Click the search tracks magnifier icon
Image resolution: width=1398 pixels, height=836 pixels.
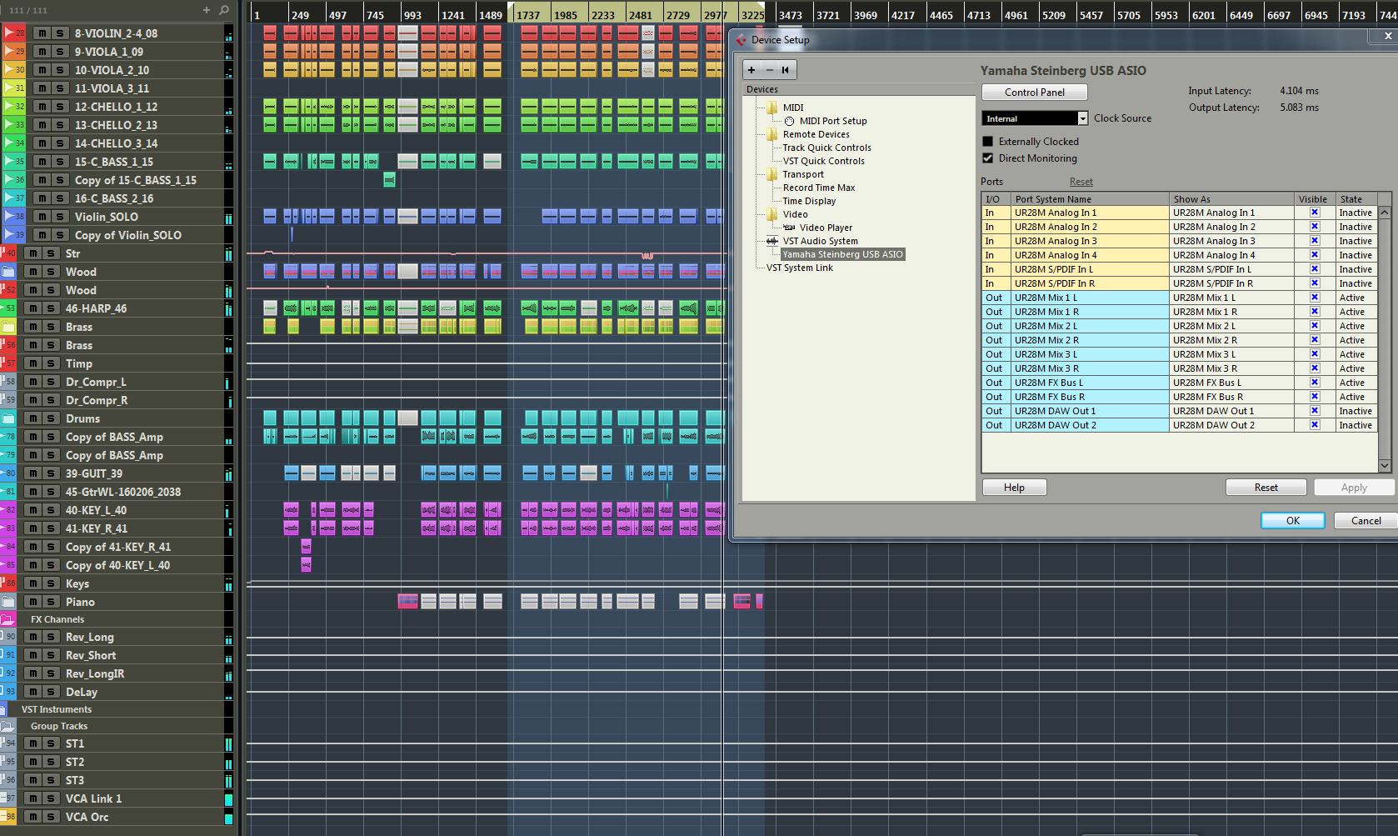coord(224,10)
